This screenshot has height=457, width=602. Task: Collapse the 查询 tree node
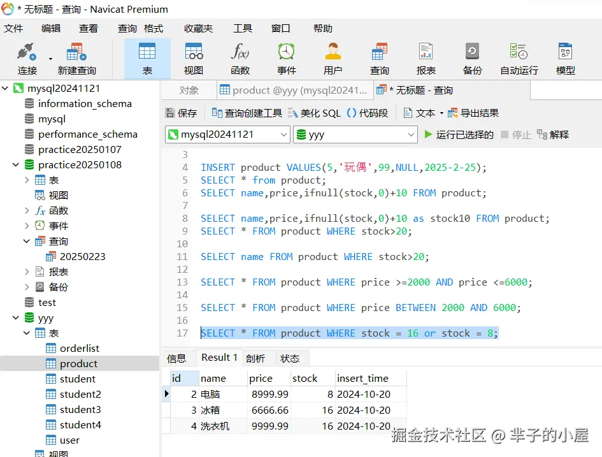pos(27,241)
